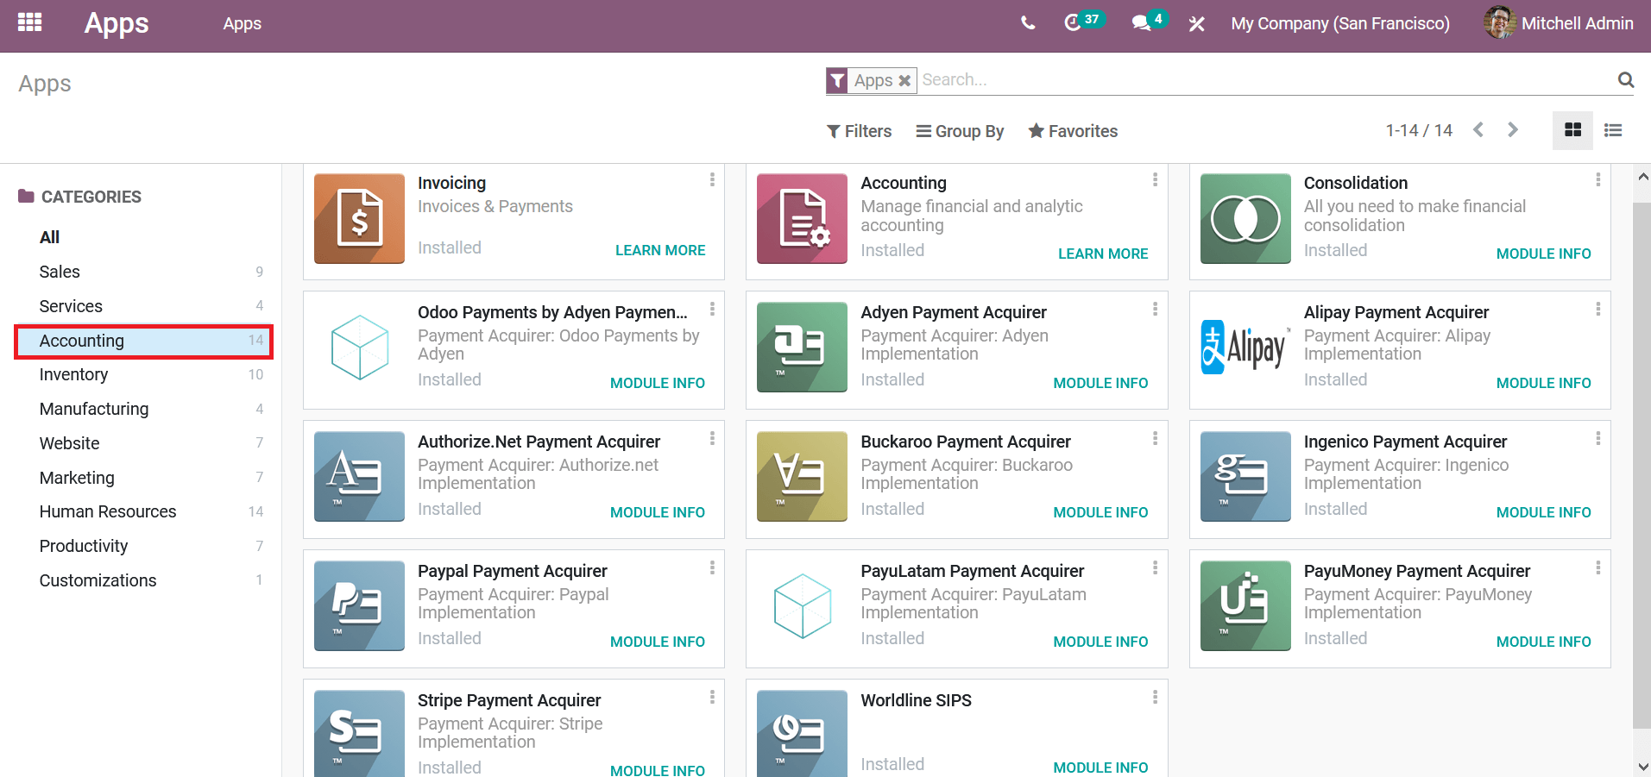Click the Consolidation app icon
The width and height of the screenshot is (1651, 777).
pyautogui.click(x=1245, y=218)
